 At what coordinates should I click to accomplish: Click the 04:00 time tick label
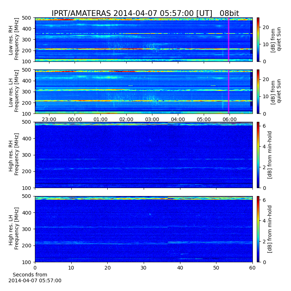(178, 119)
